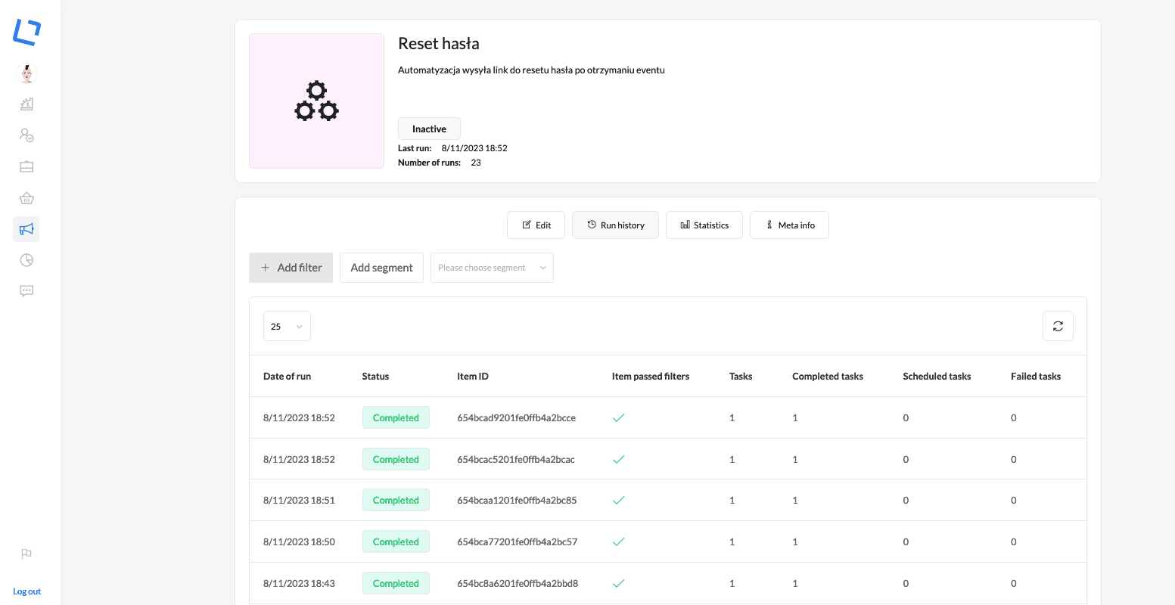Expand the 'Please choose segment' dropdown
1175x605 pixels.
point(492,268)
